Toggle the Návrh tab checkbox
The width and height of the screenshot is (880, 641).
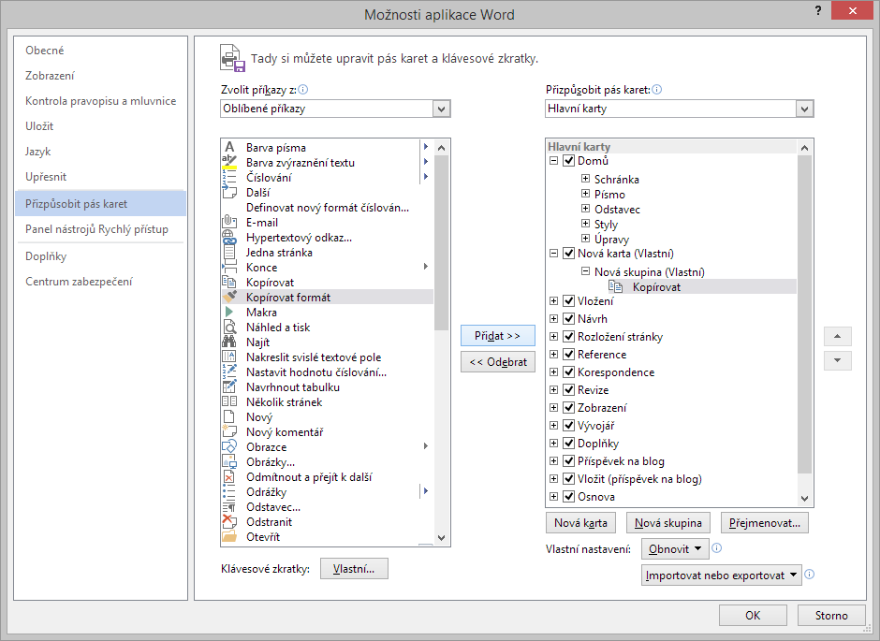point(568,318)
